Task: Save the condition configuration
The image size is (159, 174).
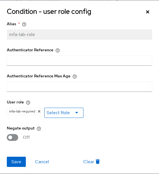Action: [x=16, y=162]
